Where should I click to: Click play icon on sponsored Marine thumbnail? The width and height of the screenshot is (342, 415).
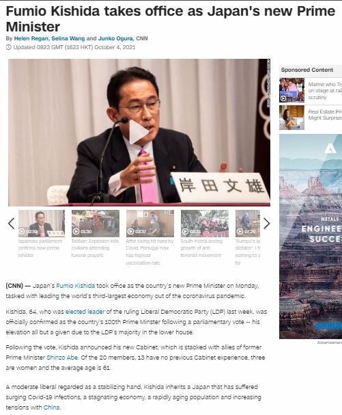[283, 98]
